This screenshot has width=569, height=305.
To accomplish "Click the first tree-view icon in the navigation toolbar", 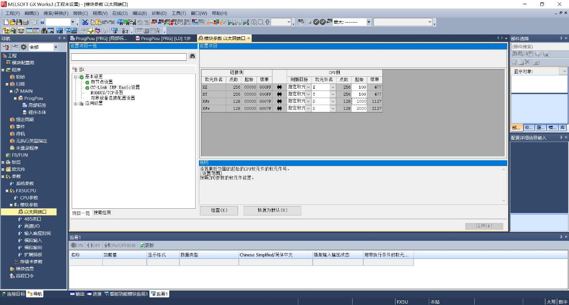I will click(6, 47).
